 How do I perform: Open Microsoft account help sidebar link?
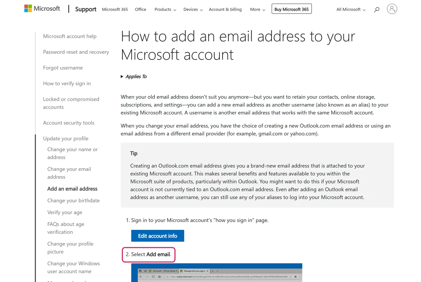[70, 36]
